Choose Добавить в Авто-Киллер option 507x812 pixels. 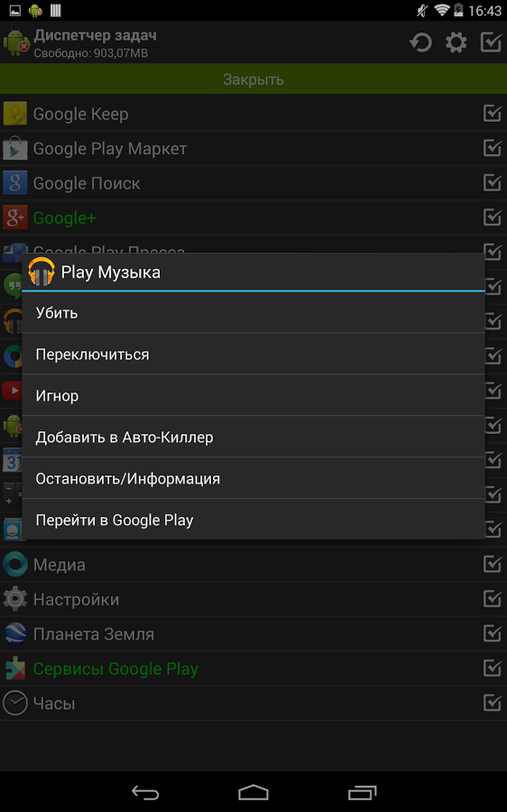pos(253,437)
